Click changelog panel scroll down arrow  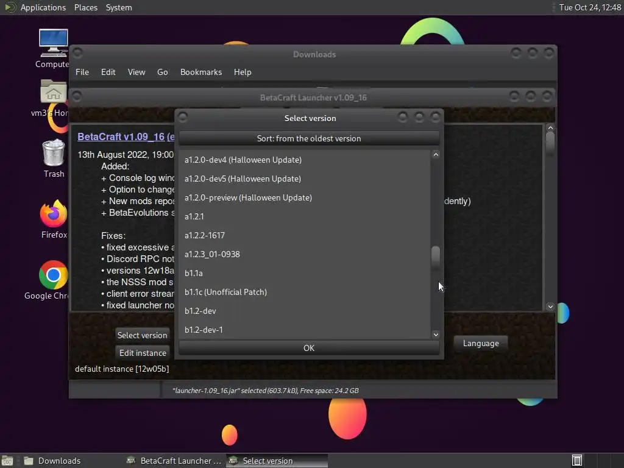[x=550, y=307]
